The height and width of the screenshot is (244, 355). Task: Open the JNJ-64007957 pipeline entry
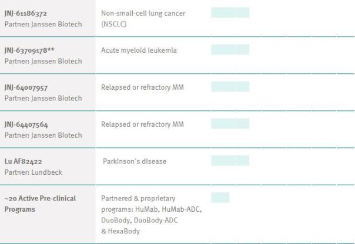(27, 87)
